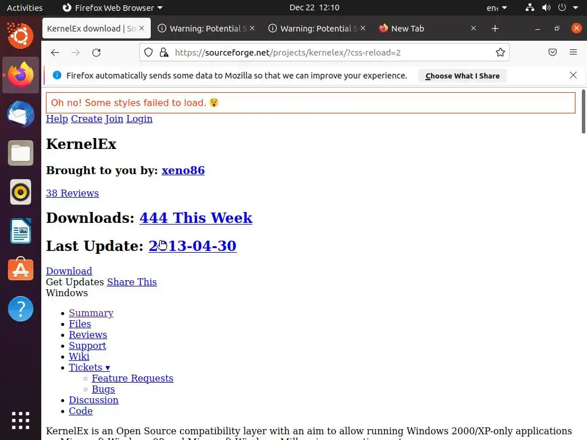Open the Login link
The image size is (587, 440).
[x=139, y=119]
